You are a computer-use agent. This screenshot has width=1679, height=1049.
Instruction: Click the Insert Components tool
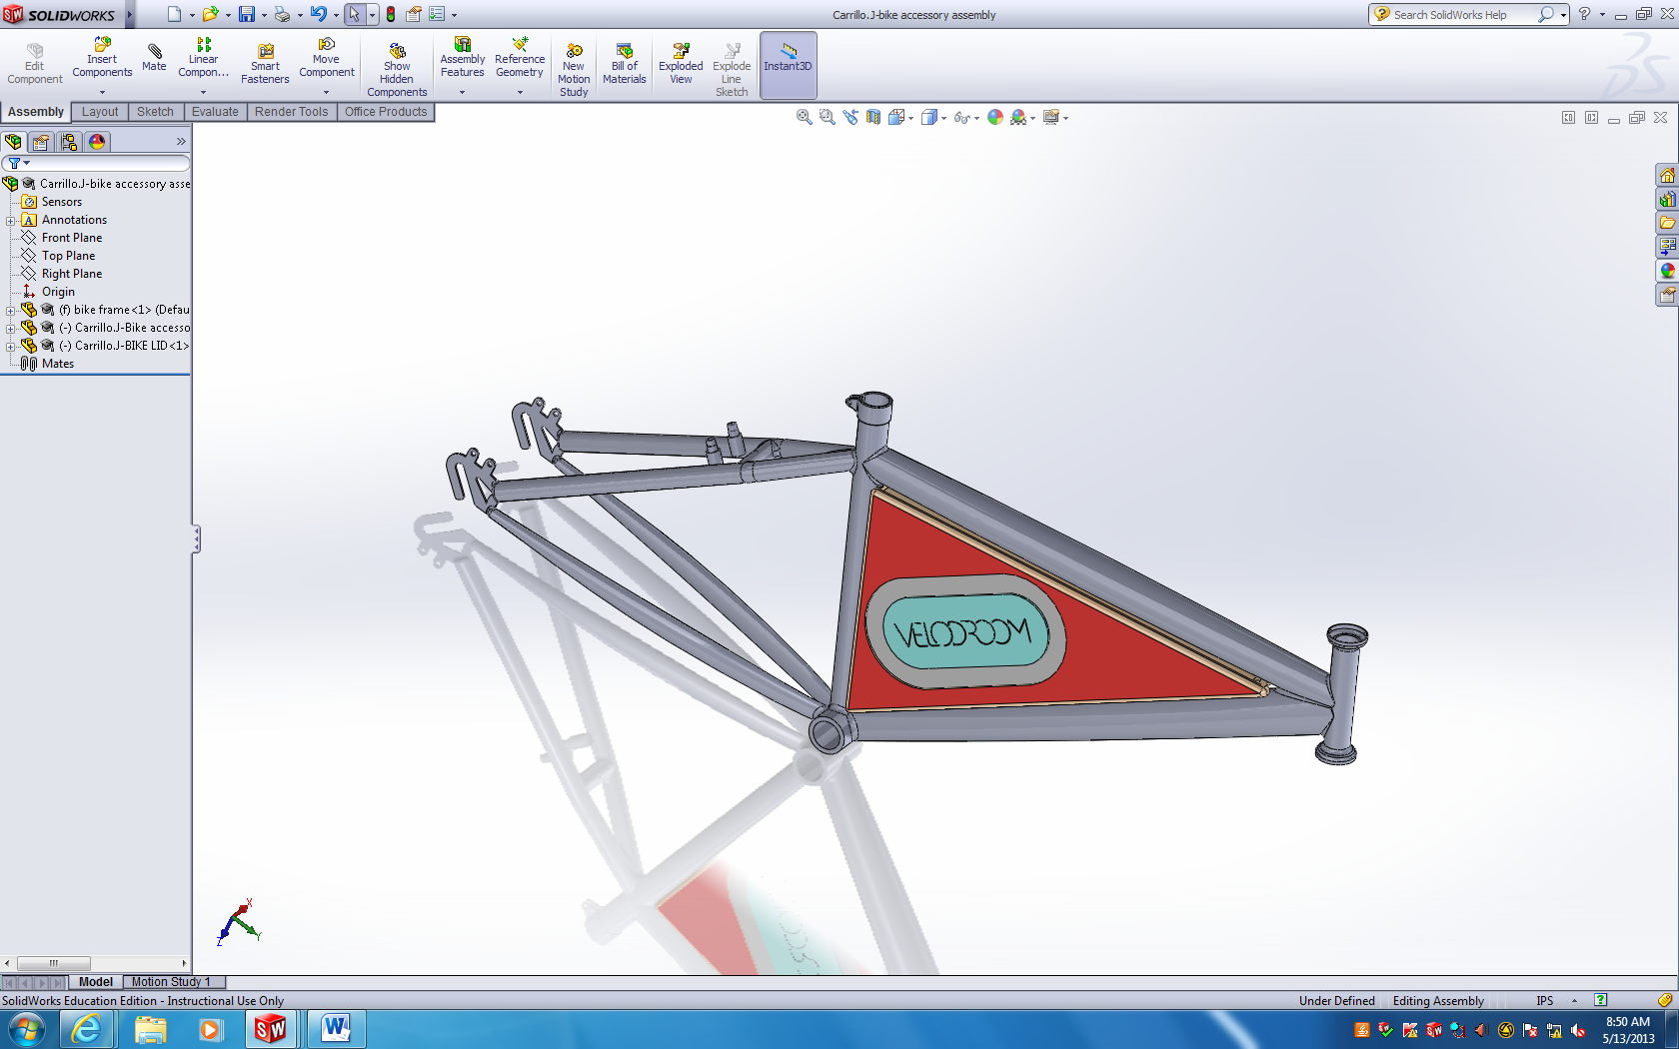[x=102, y=58]
